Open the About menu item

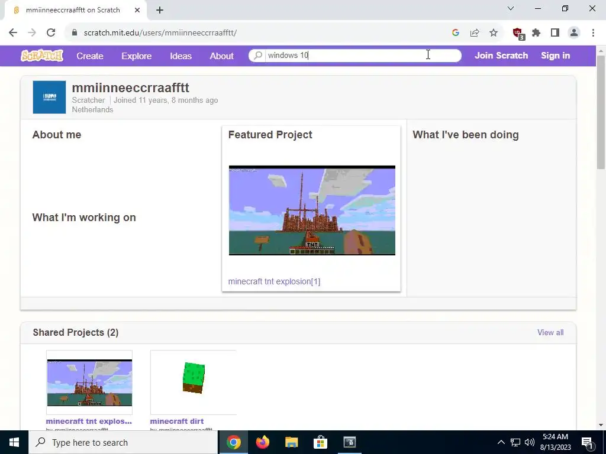coord(222,56)
